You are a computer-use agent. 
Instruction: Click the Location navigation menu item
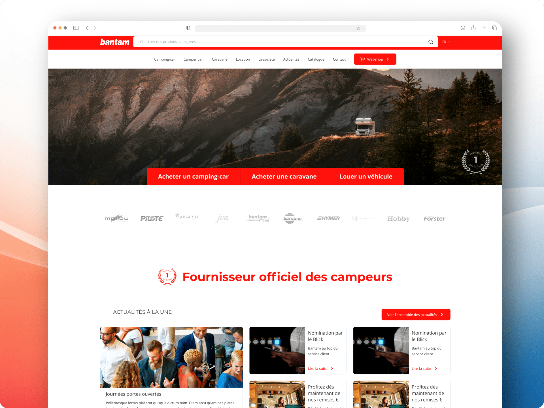(243, 59)
